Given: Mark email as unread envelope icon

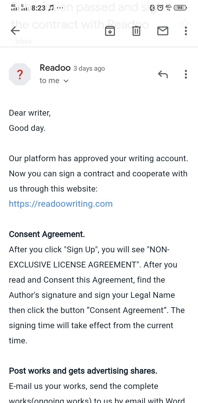Looking at the screenshot, I should coord(163,31).
